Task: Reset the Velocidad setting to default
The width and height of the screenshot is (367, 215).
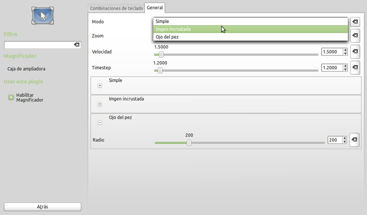Action: (x=355, y=52)
